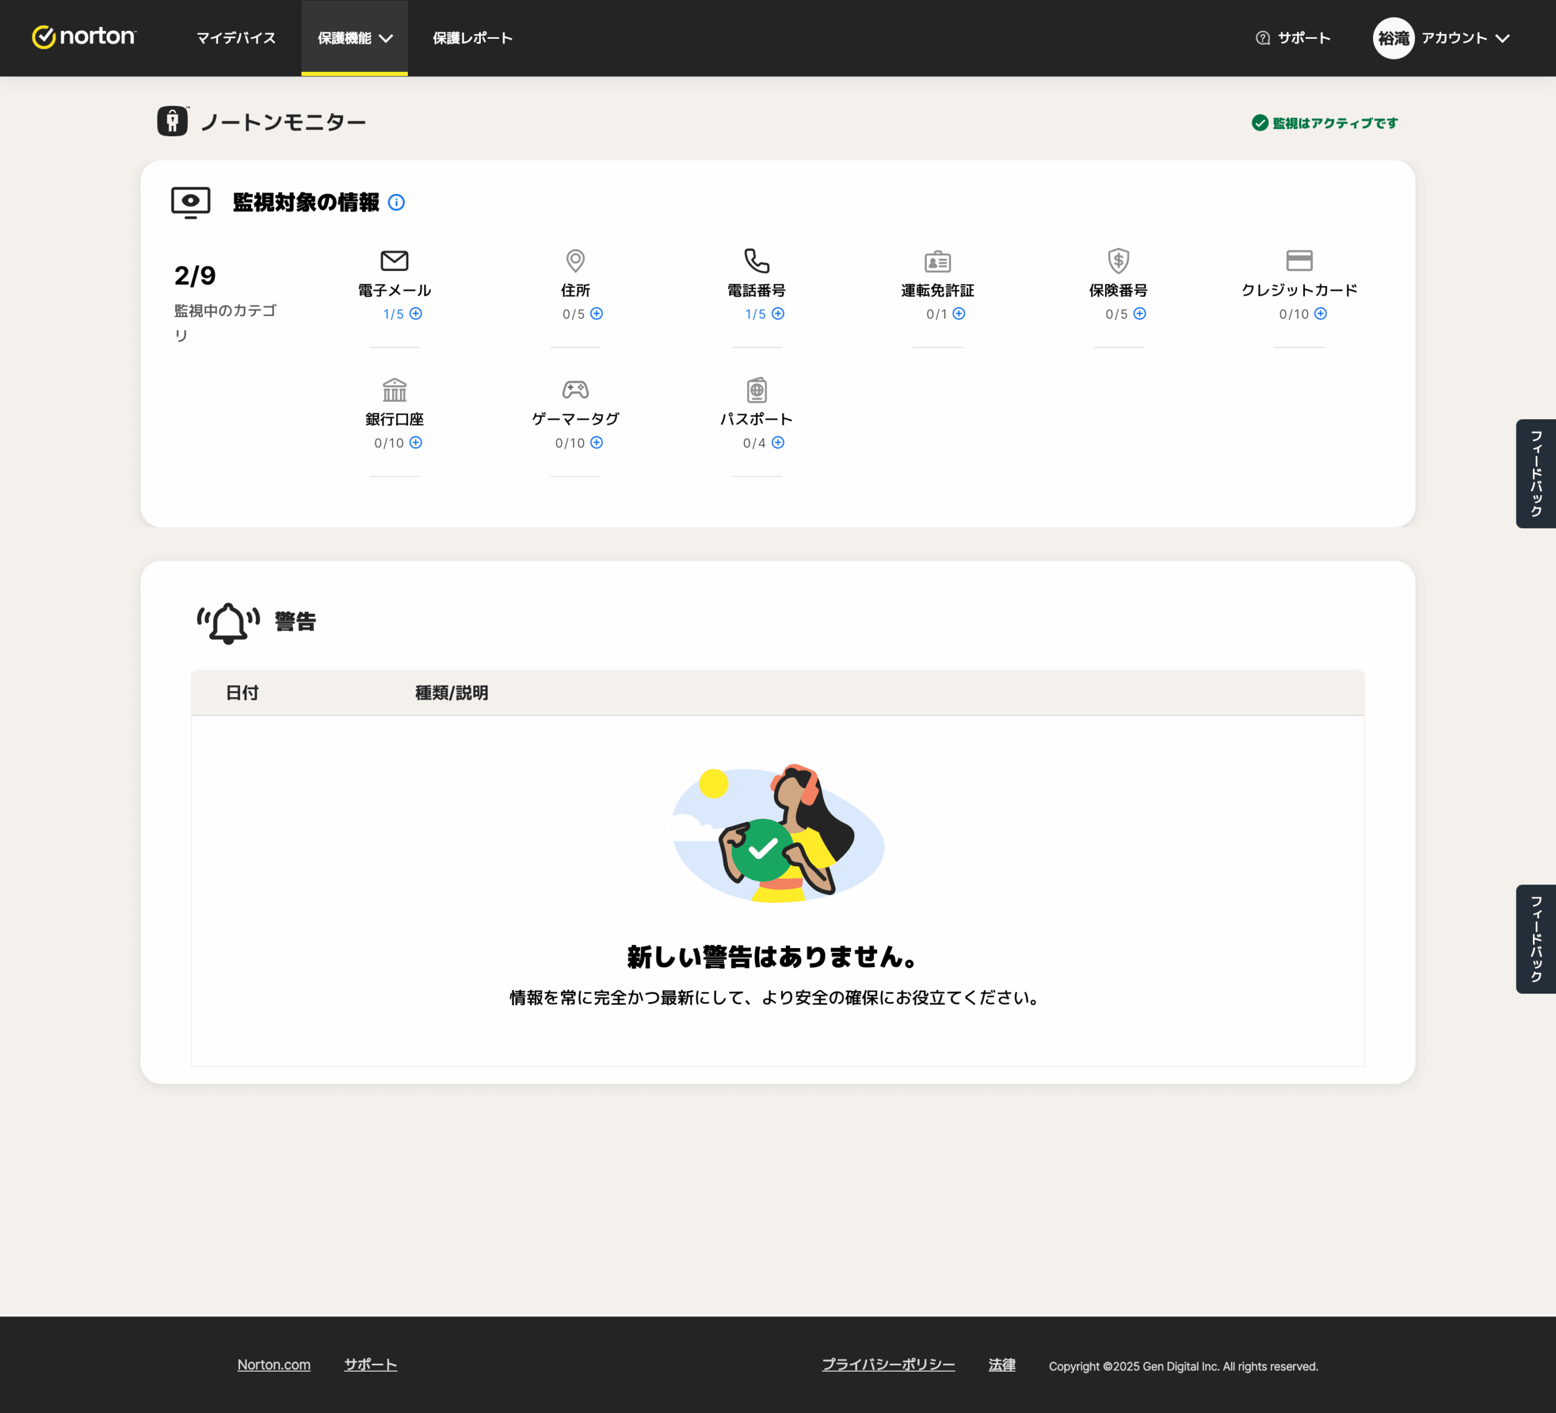Click the Norton logo
1556x1413 pixels.
[x=84, y=37]
